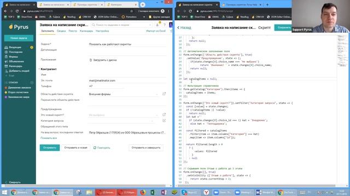Open Календарь in sidebar

15,66
